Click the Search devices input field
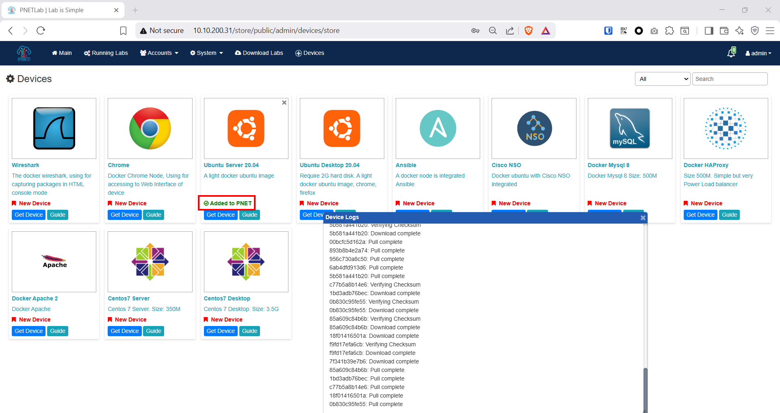 [x=730, y=79]
